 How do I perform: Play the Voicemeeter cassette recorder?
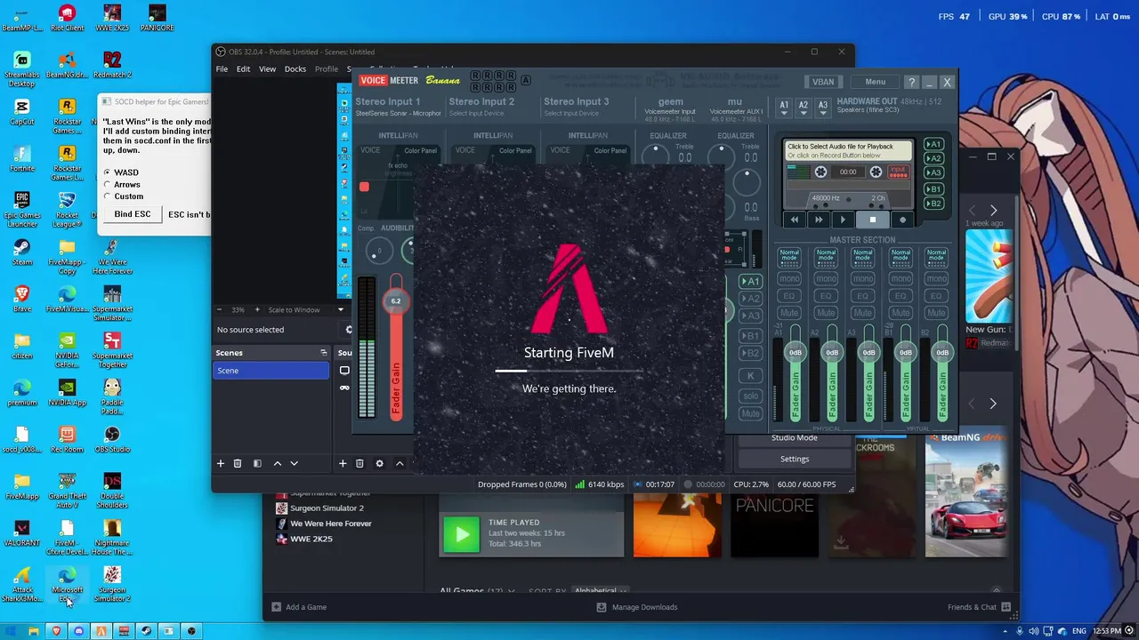tap(843, 220)
